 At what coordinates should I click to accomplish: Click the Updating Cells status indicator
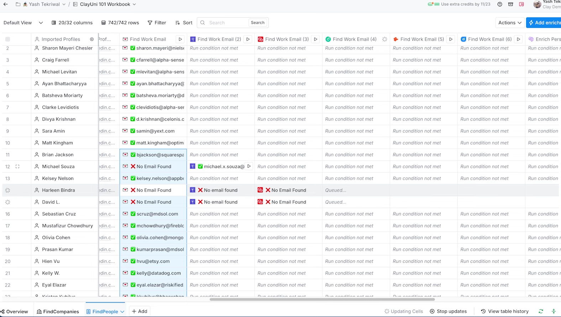pyautogui.click(x=404, y=311)
